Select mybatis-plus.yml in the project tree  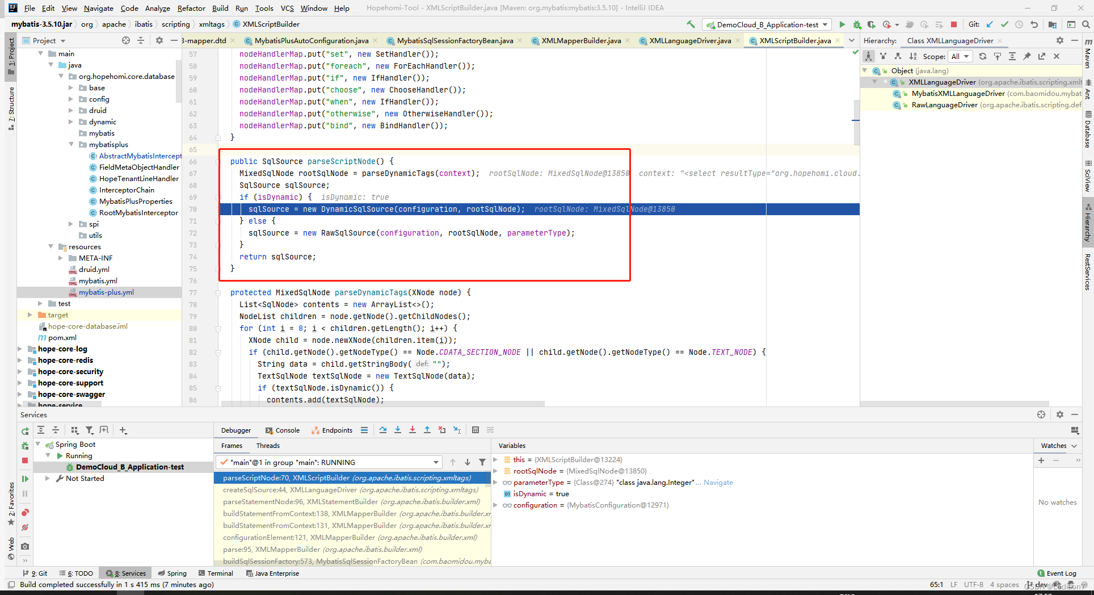(99, 292)
